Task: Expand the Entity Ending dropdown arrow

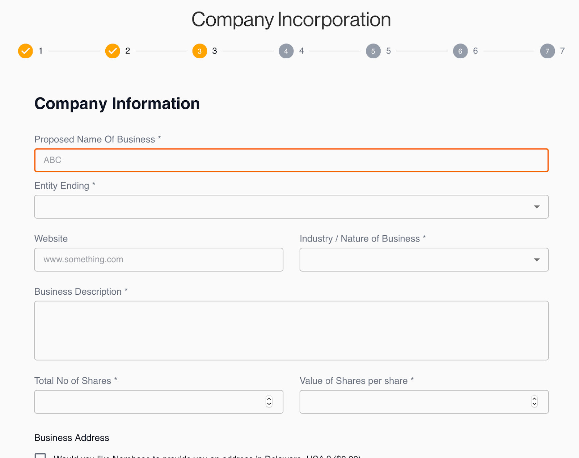Action: (537, 207)
